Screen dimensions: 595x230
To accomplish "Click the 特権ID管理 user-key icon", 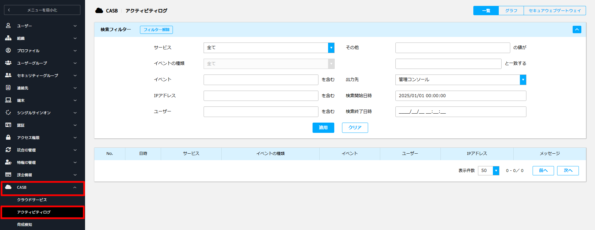I will click(x=8, y=162).
